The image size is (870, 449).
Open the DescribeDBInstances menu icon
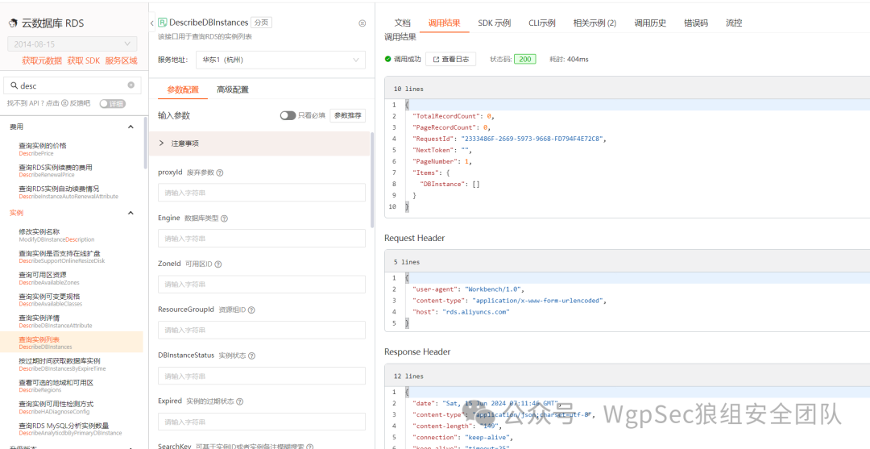click(x=362, y=23)
